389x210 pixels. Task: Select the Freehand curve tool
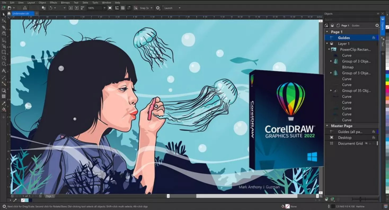[x=4, y=40]
